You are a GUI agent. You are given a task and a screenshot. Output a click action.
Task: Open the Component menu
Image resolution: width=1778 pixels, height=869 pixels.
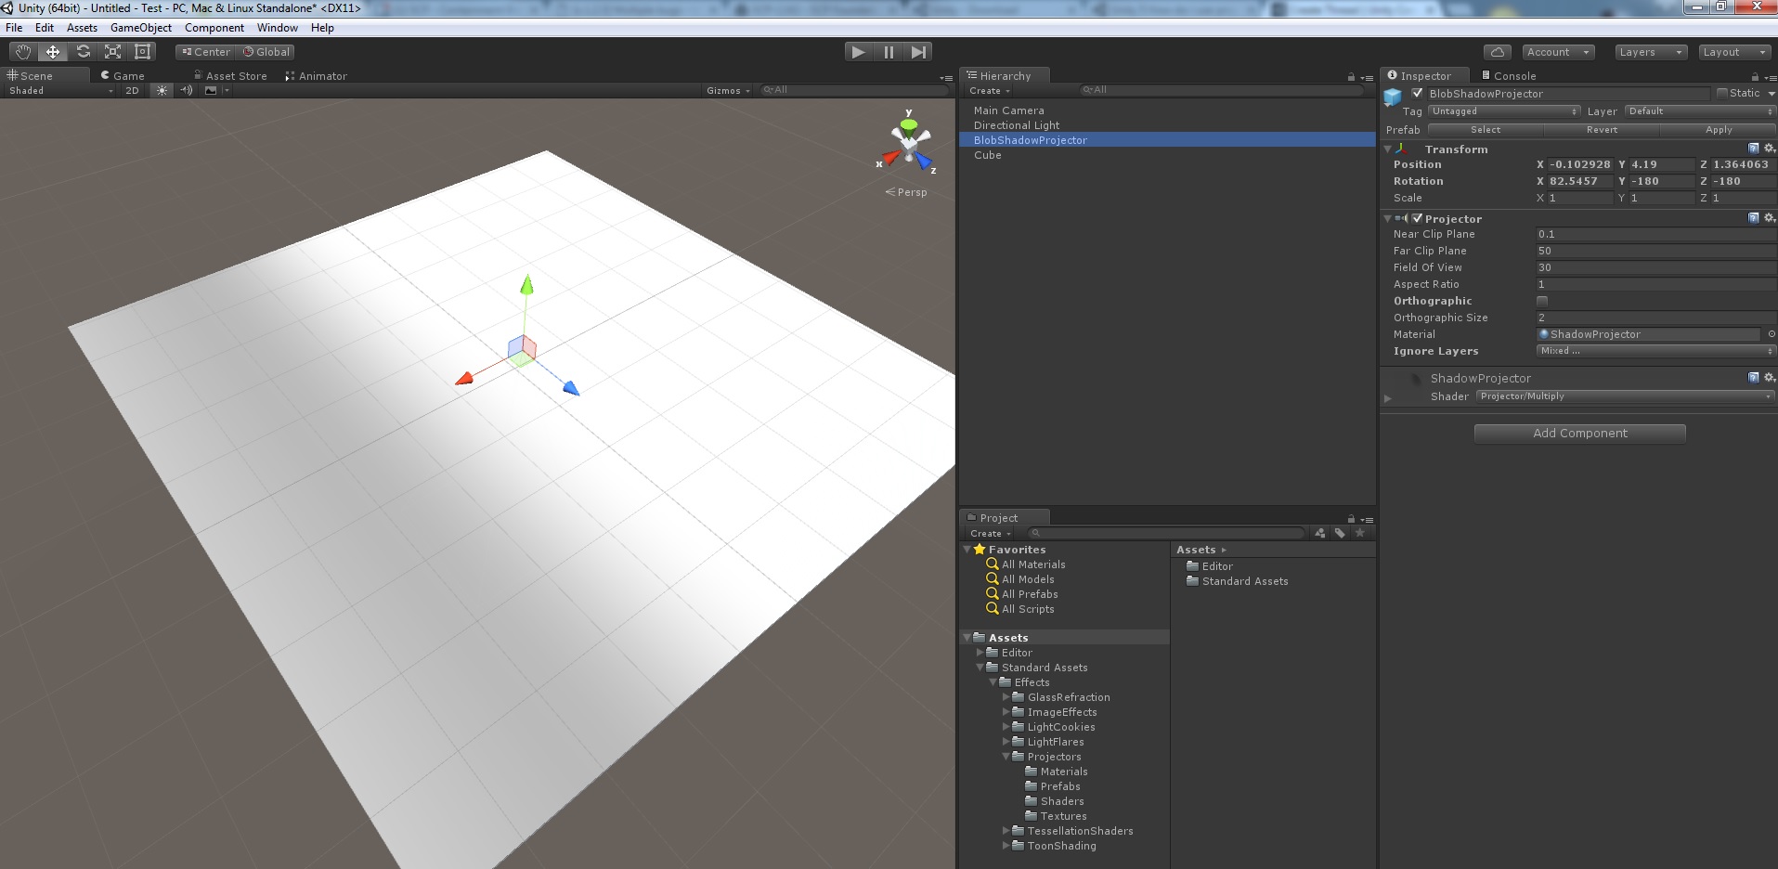click(x=214, y=28)
